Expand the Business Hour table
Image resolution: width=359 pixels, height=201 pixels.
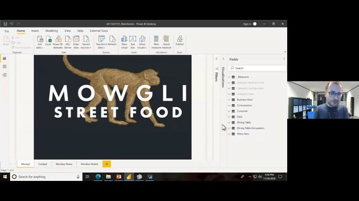(229, 100)
